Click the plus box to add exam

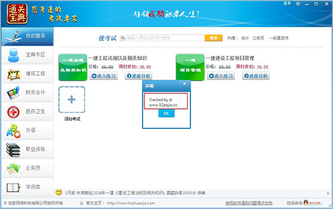point(72,99)
